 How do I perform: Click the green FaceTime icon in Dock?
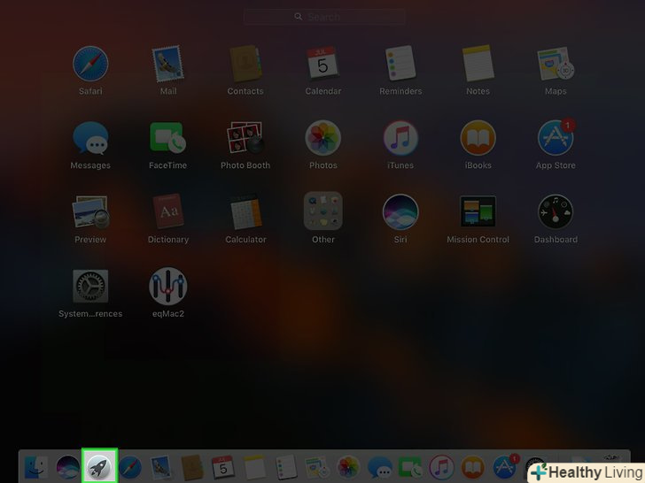coord(410,467)
